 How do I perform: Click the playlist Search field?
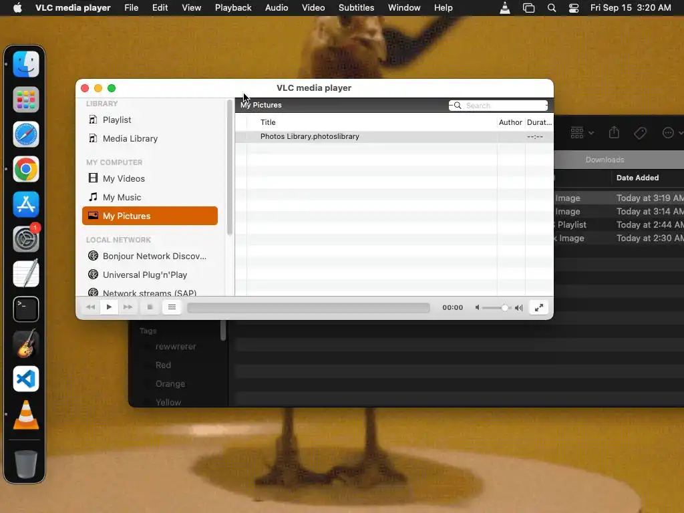(x=498, y=106)
